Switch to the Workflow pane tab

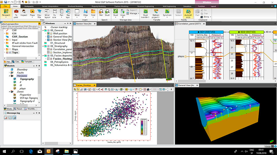click(30, 109)
